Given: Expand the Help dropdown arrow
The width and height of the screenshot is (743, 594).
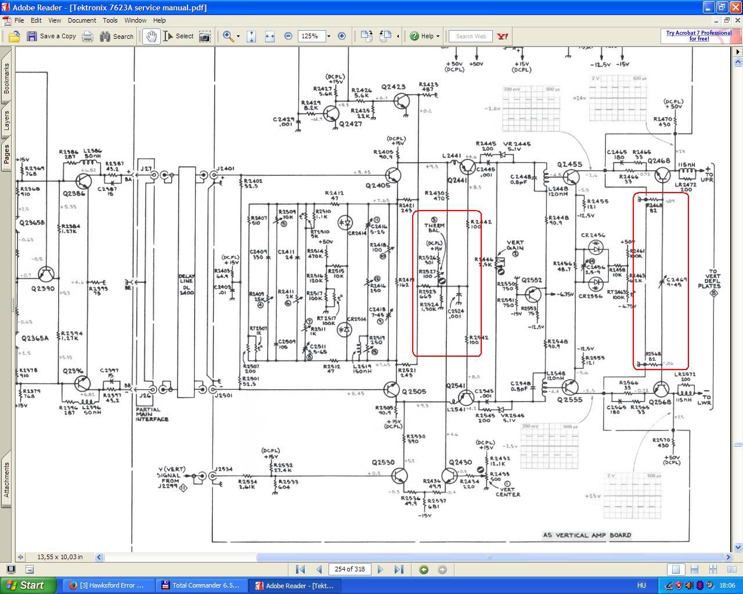Looking at the screenshot, I should tap(438, 37).
